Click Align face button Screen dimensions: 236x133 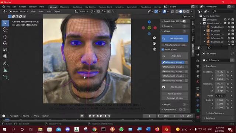[x=175, y=56]
